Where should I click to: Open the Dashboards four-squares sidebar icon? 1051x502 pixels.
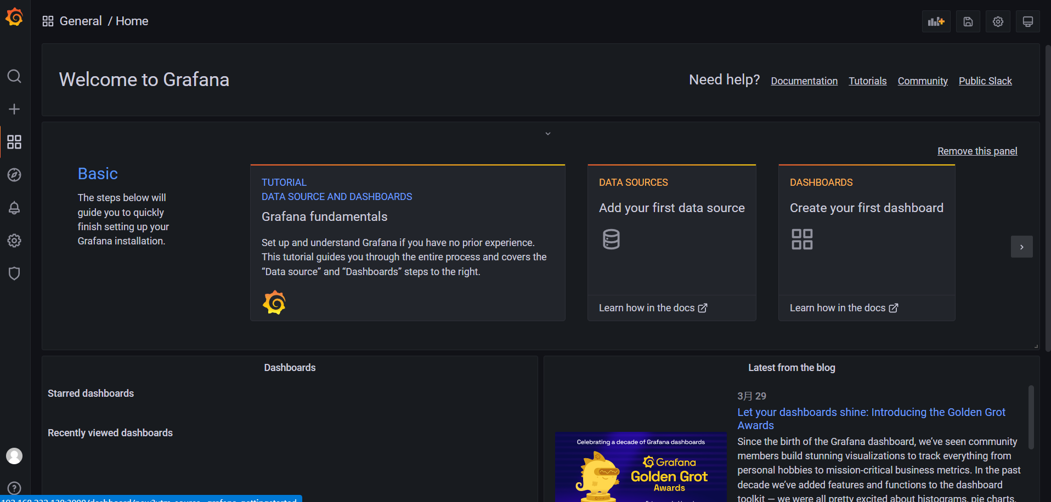coord(14,142)
